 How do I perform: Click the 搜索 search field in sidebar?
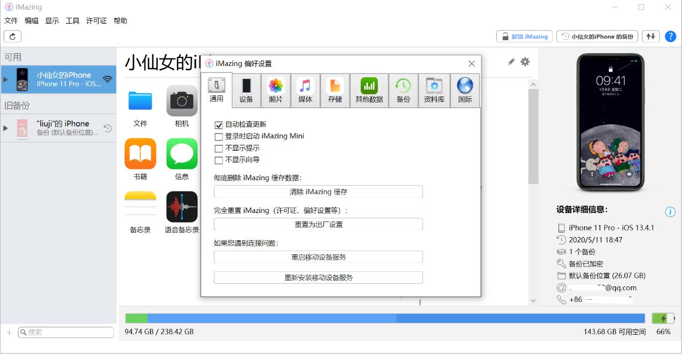[66, 332]
